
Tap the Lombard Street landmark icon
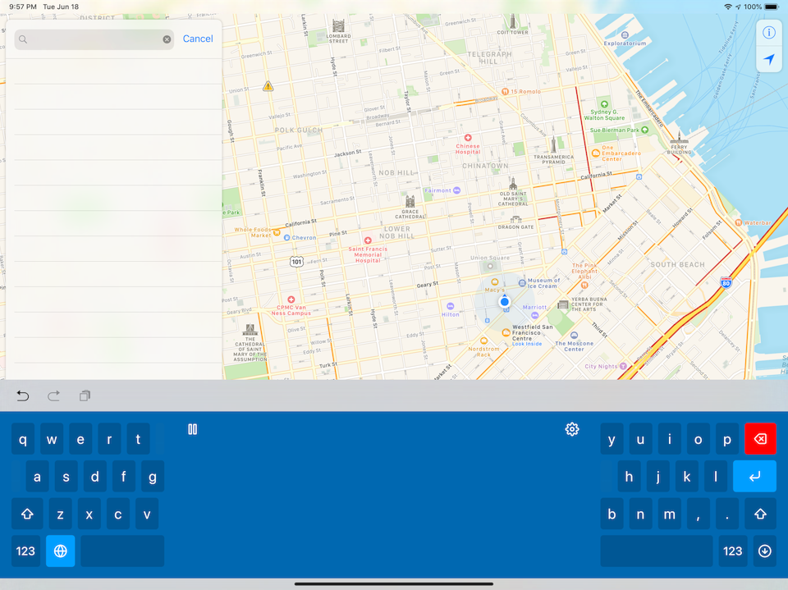pos(338,26)
